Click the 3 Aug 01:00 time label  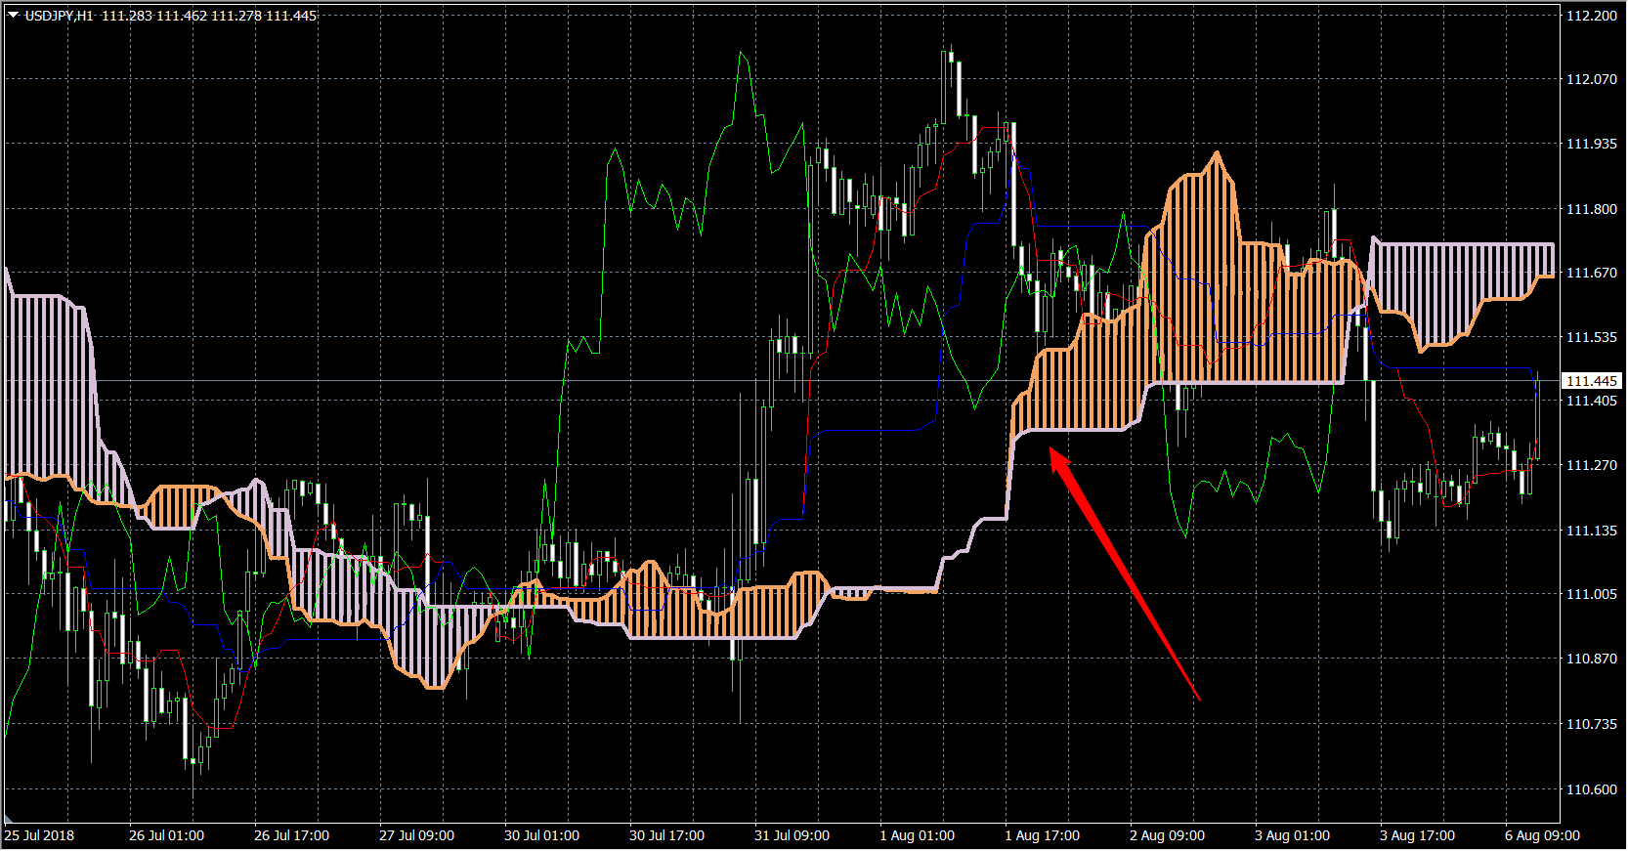coord(1292,835)
